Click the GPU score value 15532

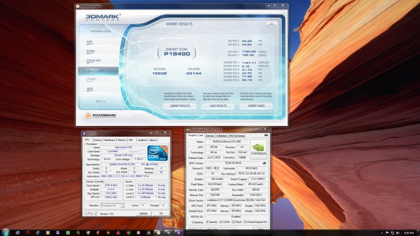pos(160,73)
